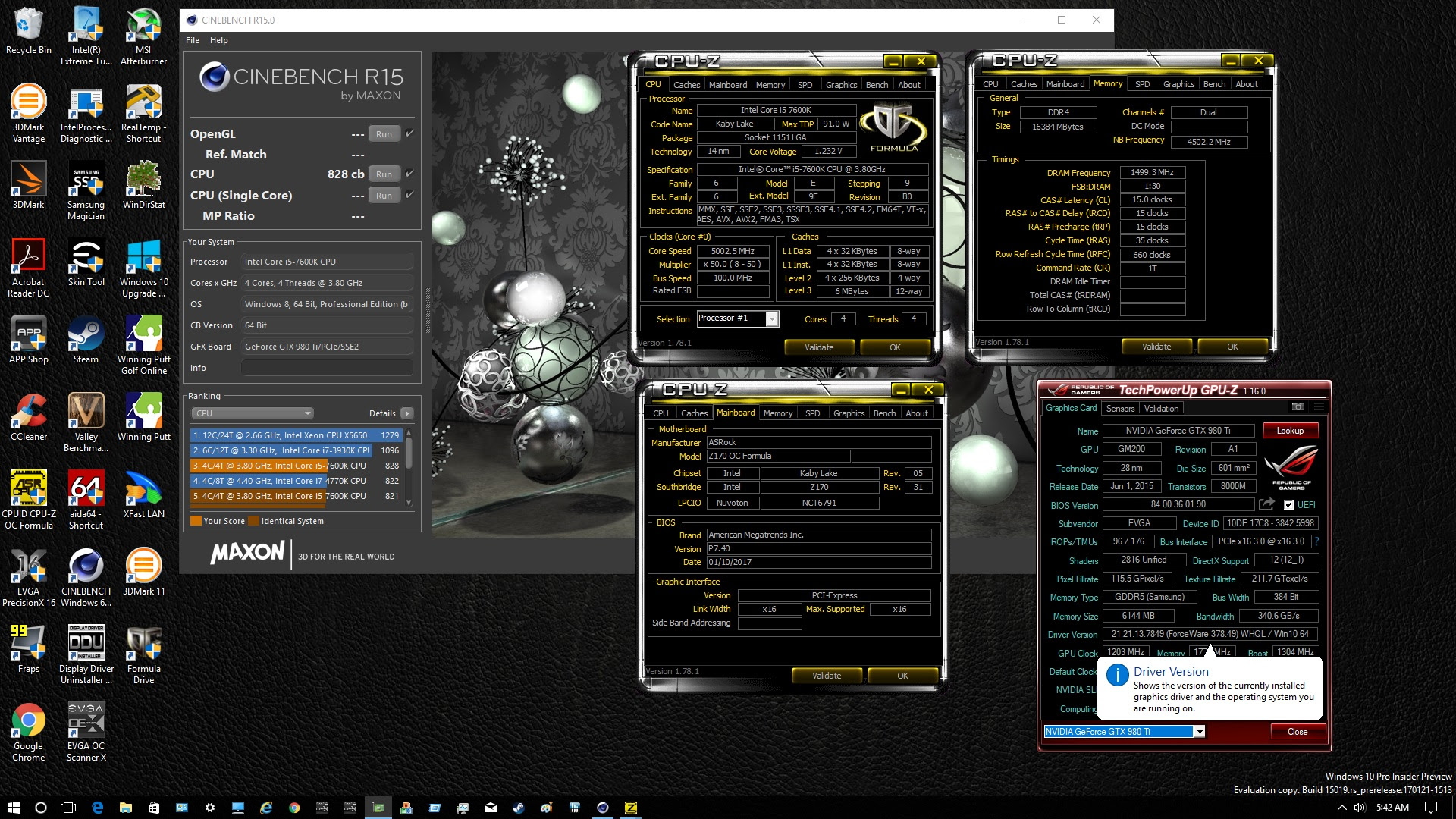Open the Help menu in Cinebench

click(x=219, y=40)
